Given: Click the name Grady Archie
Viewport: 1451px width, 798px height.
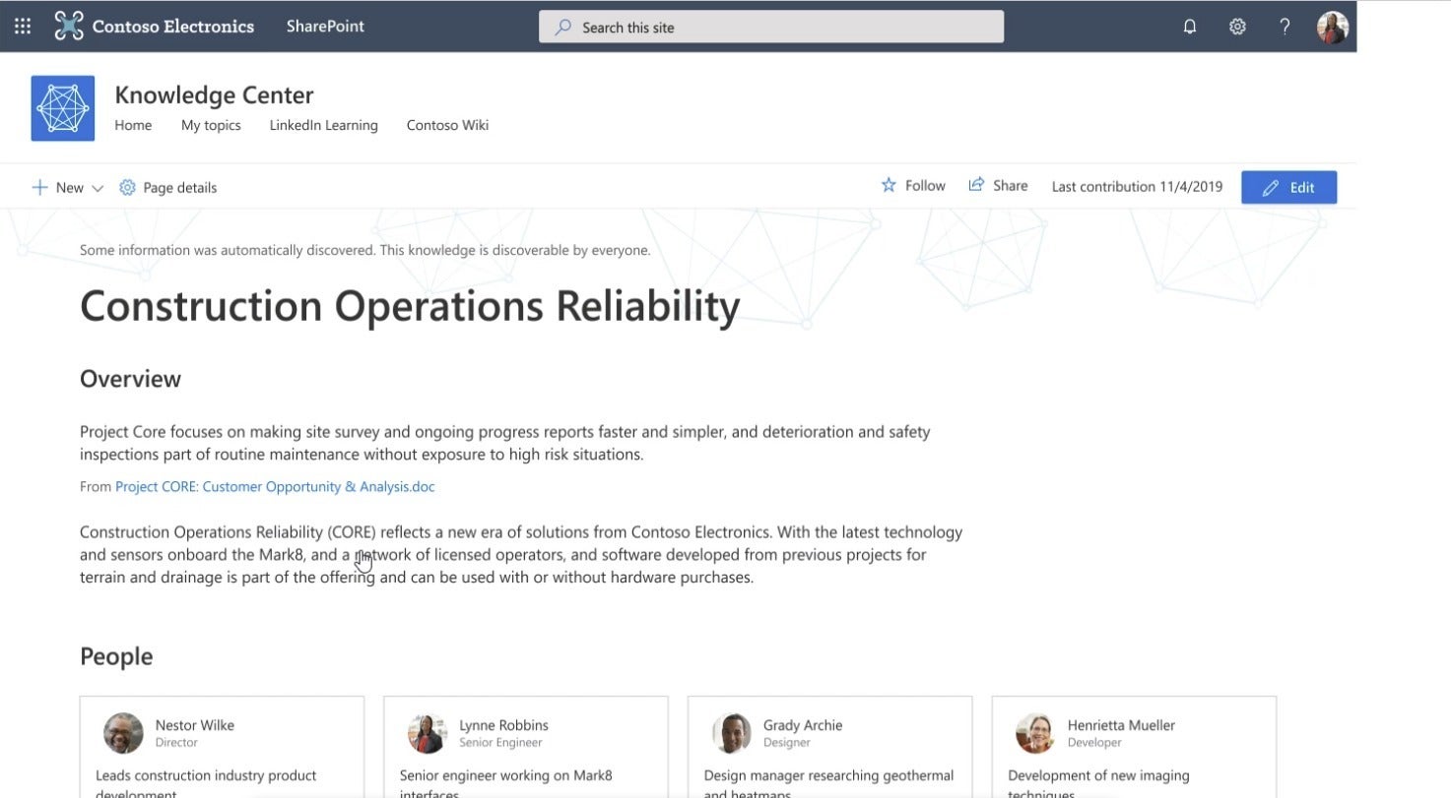Looking at the screenshot, I should tap(803, 725).
